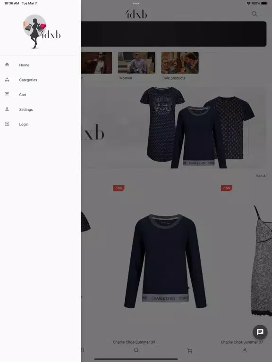Screen dimensions: 272x362
Task: Click the See All link
Action: coord(262,176)
